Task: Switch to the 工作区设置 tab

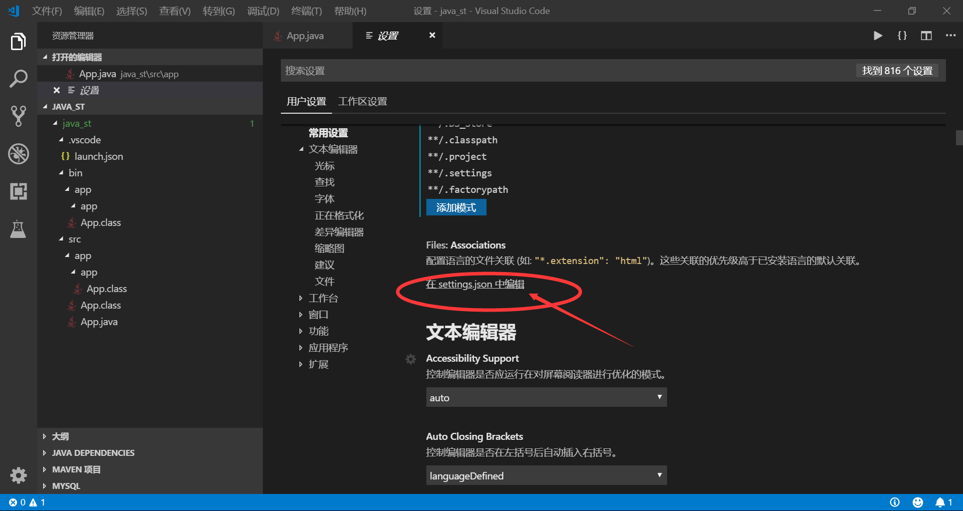Action: (363, 101)
